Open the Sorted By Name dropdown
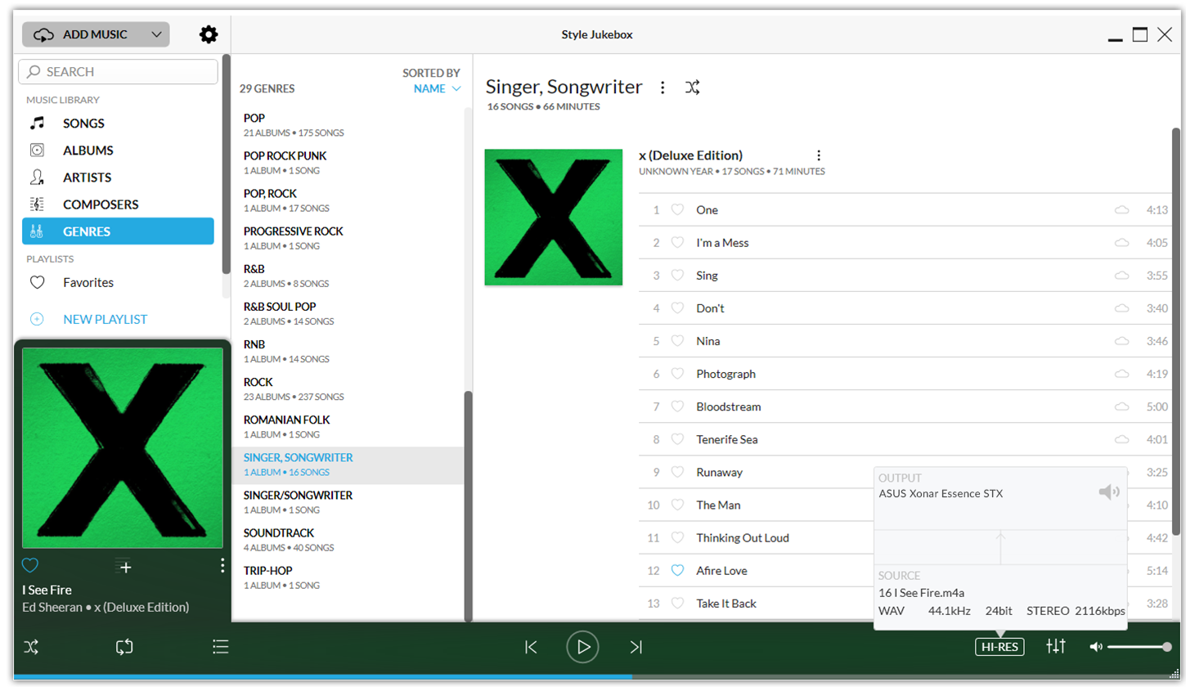The image size is (1186, 687). click(438, 88)
